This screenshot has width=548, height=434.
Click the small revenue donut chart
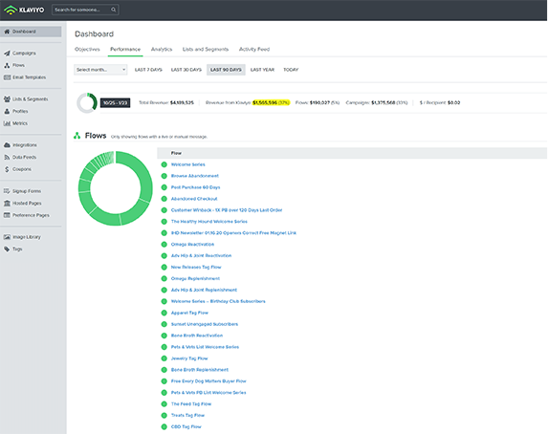pyautogui.click(x=87, y=103)
